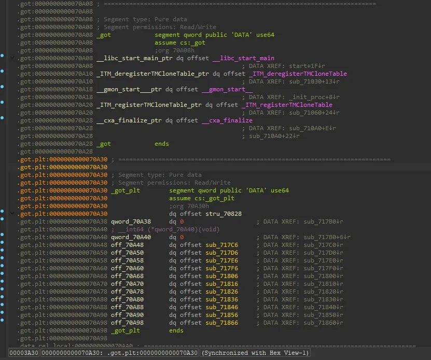Click the sub_710A0+22 cross-reference
This screenshot has width=431, height=360.
274,136
